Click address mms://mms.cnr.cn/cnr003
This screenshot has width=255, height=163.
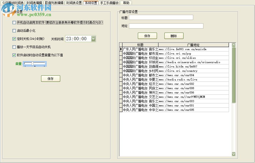pos(176,101)
